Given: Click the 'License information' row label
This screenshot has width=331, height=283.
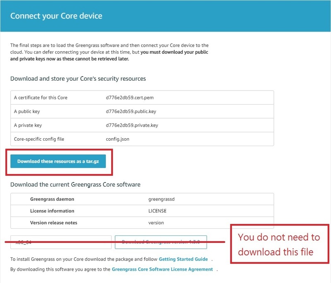Looking at the screenshot, I should click(x=52, y=211).
